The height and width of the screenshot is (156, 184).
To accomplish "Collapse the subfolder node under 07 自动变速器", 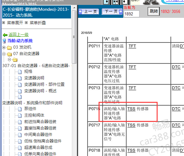I will click(10, 59).
